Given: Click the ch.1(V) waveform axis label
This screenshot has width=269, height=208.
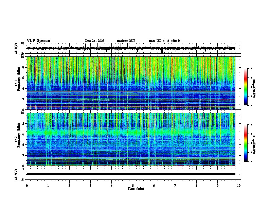Looking at the screenshot, I should click(x=16, y=48).
